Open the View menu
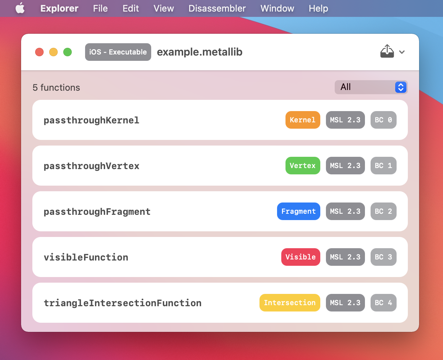 163,8
